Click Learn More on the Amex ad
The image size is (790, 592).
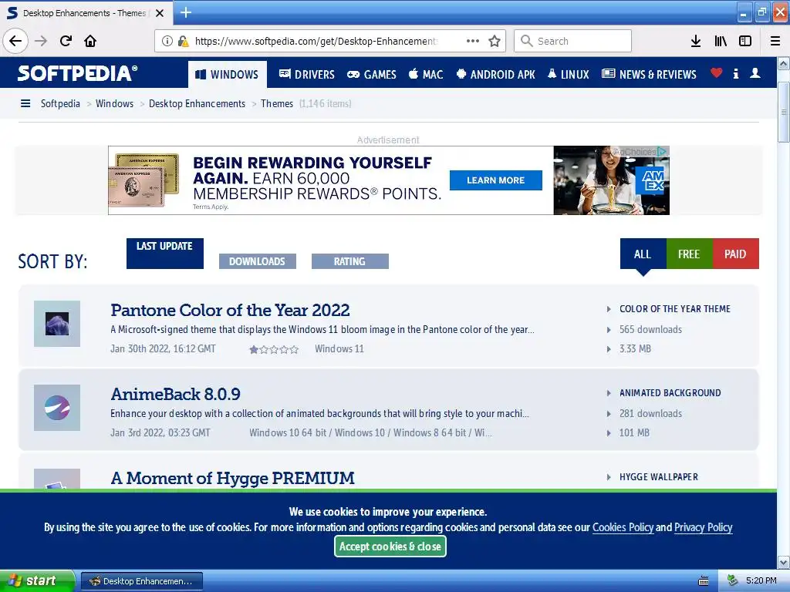point(496,180)
